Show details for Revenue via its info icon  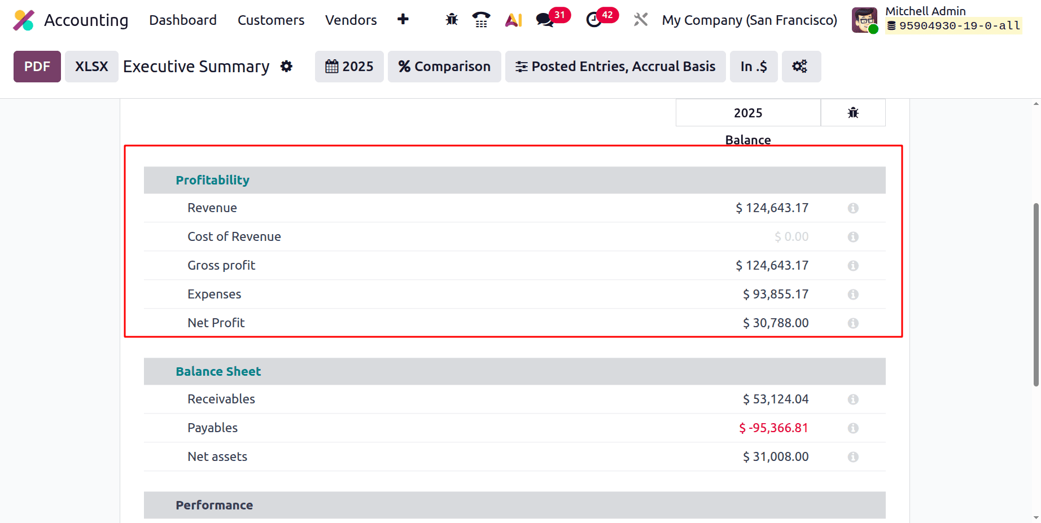pos(852,208)
